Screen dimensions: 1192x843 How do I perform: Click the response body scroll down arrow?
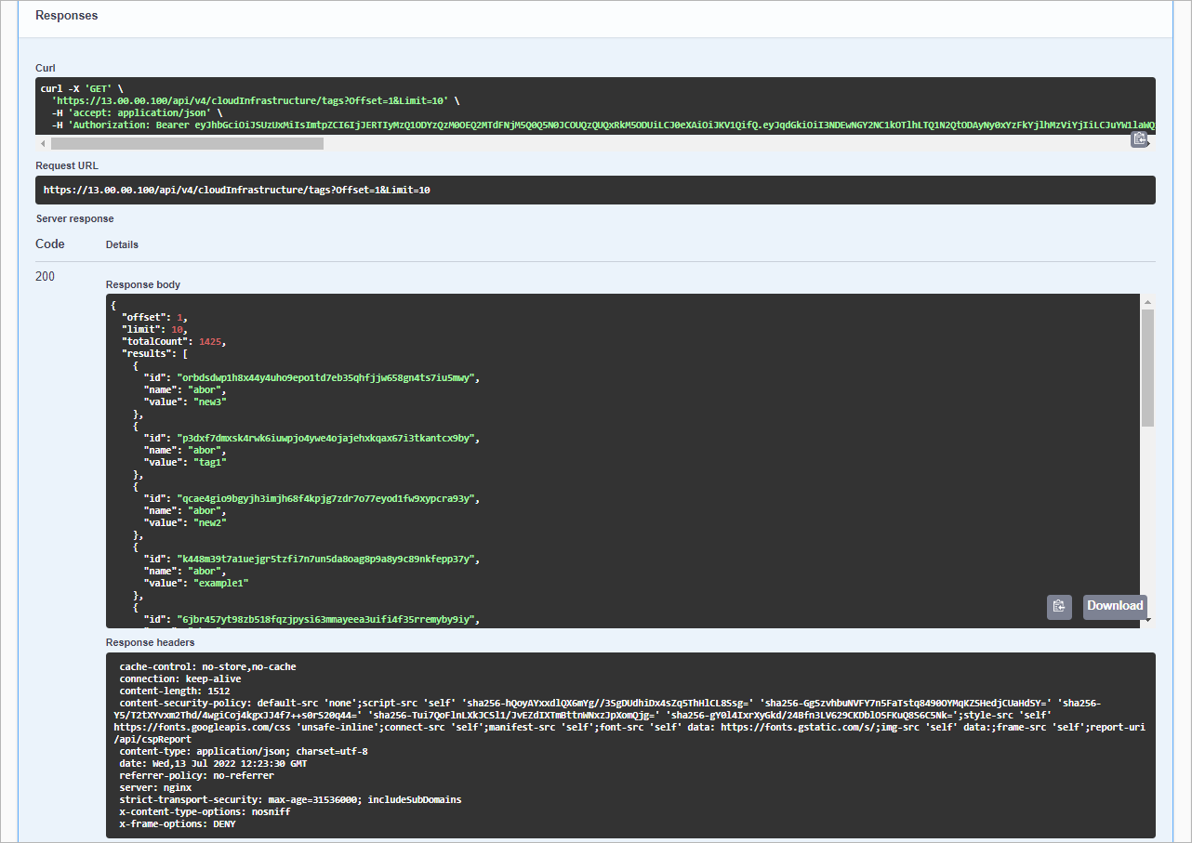[1147, 619]
